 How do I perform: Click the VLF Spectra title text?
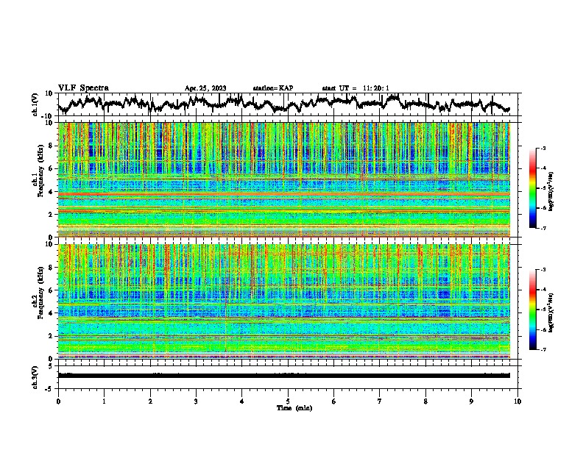[x=83, y=87]
